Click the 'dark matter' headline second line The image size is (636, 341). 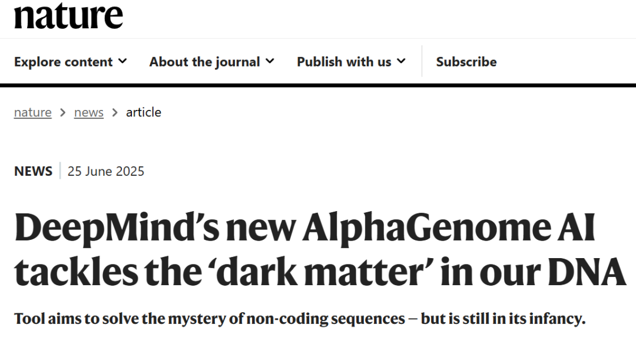pos(320,272)
